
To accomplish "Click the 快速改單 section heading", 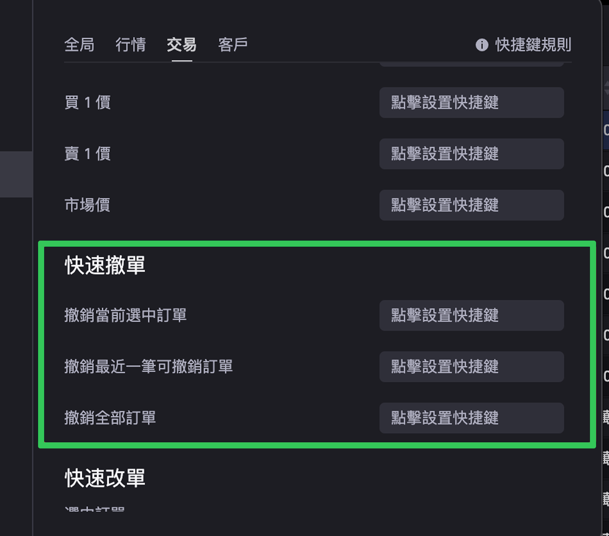I will pos(105,478).
